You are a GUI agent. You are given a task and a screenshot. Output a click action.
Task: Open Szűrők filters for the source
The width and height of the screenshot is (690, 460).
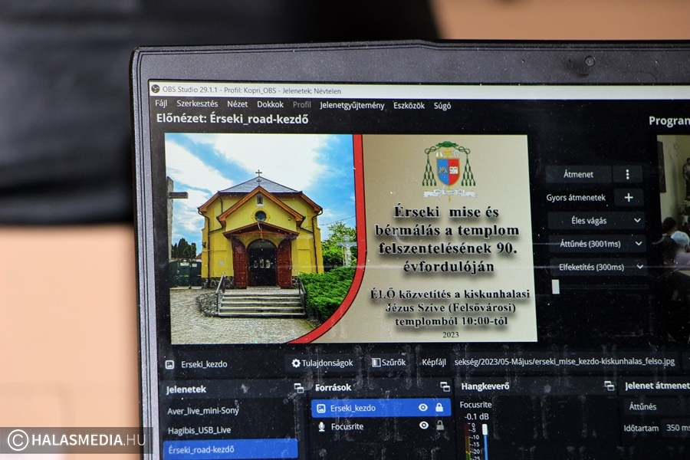[389, 363]
